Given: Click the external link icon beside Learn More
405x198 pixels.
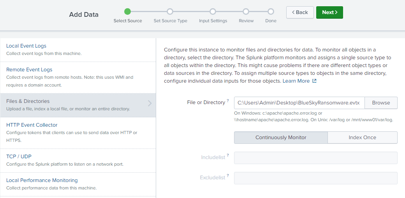Looking at the screenshot, I should (x=314, y=81).
